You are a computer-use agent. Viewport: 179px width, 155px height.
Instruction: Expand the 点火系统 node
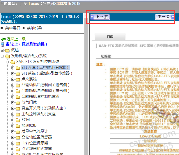click(13, 79)
